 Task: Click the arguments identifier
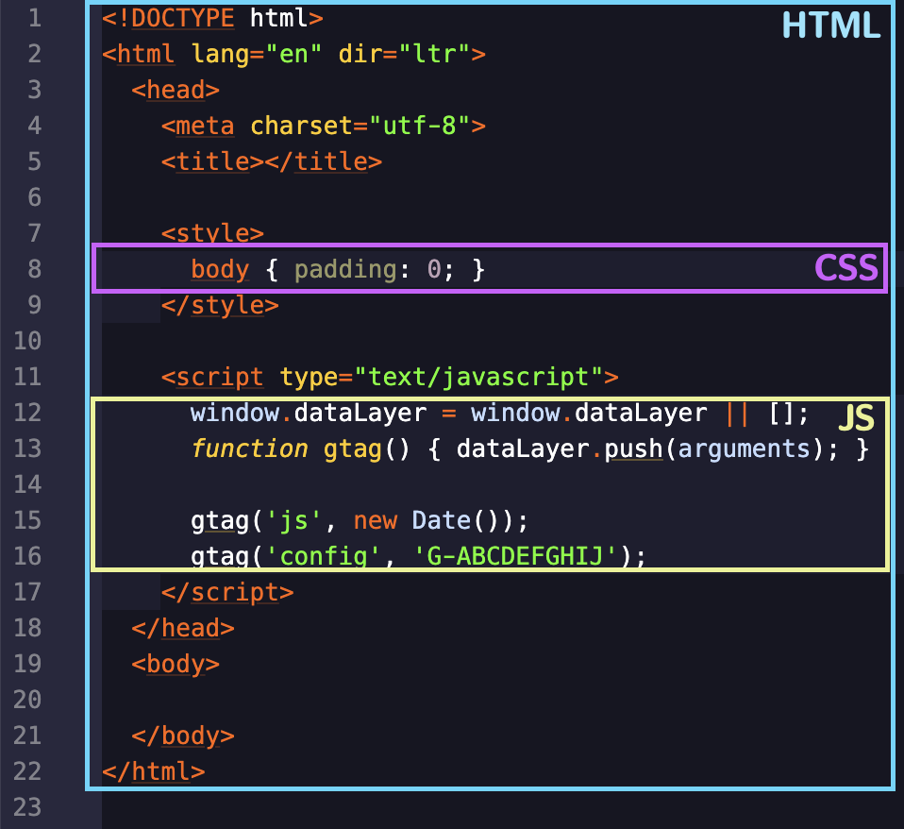[x=744, y=449]
